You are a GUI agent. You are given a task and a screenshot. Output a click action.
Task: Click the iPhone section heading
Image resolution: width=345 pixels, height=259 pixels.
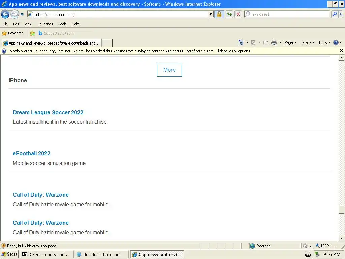click(x=18, y=80)
